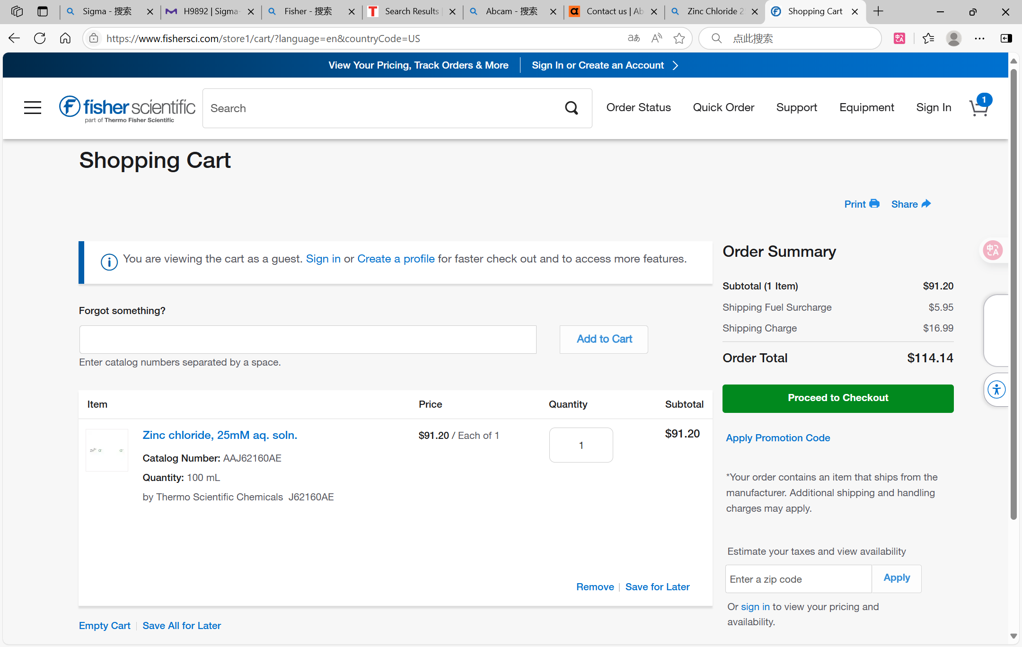Image resolution: width=1022 pixels, height=647 pixels.
Task: Click Sign In in header navigation
Action: click(934, 107)
